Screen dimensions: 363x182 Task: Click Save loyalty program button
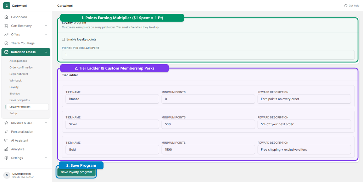coord(77,172)
